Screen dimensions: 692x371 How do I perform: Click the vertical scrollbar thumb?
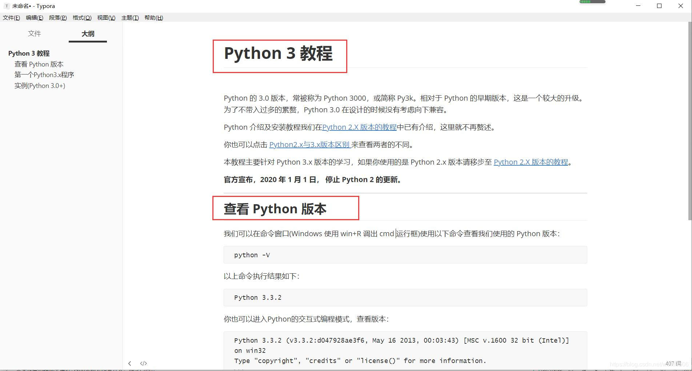click(x=690, y=121)
